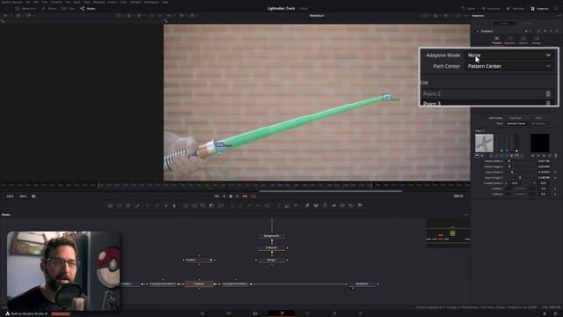The width and height of the screenshot is (563, 317).
Task: Toggle the Clips panel
Action: [x=69, y=8]
